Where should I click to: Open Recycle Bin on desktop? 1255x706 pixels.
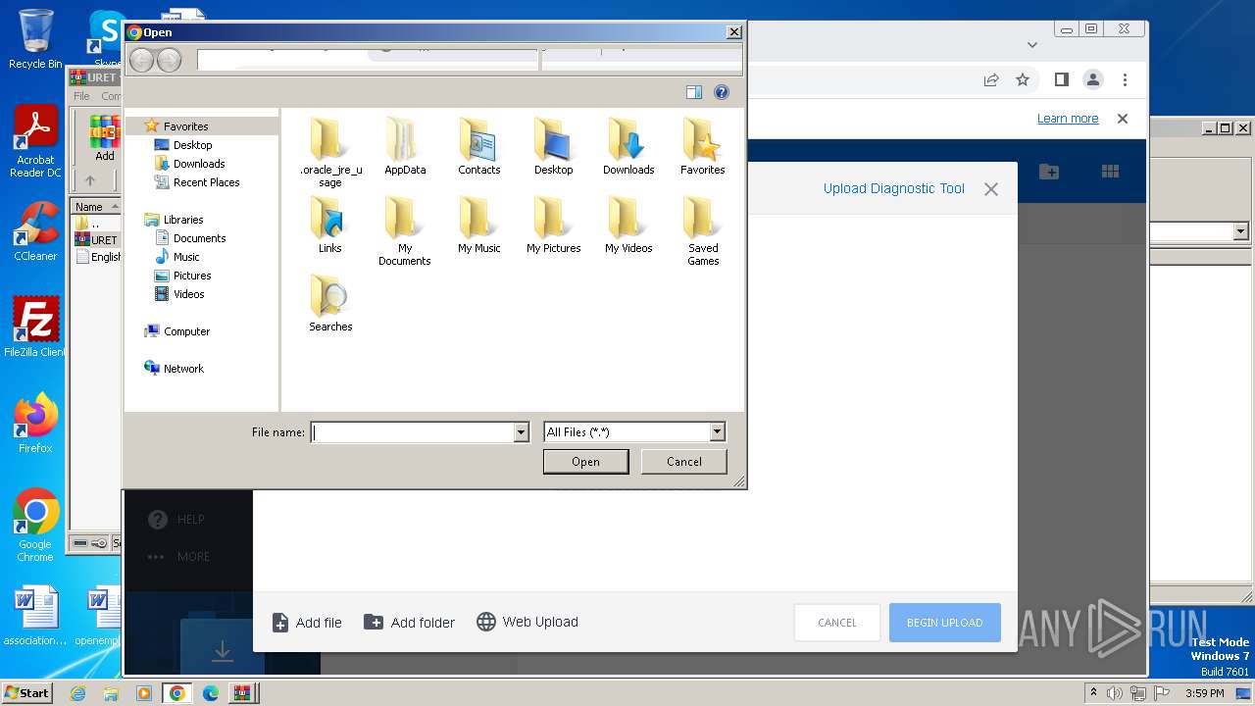35,38
